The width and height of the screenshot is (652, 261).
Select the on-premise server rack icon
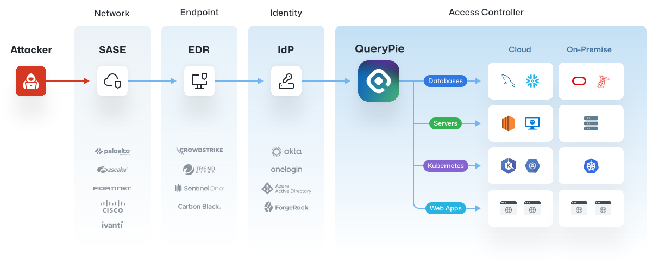(x=591, y=123)
